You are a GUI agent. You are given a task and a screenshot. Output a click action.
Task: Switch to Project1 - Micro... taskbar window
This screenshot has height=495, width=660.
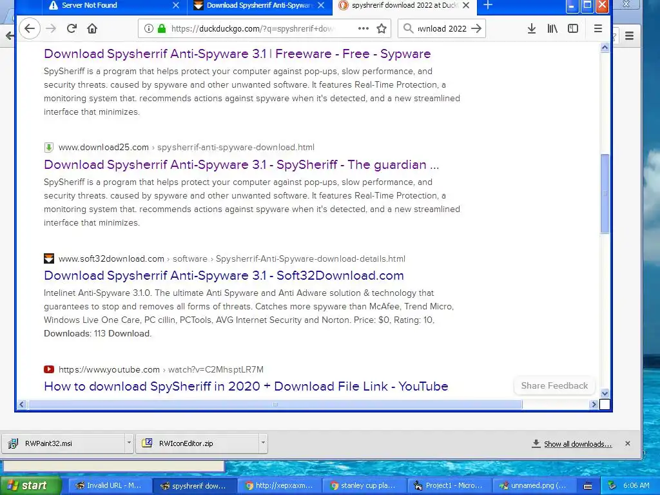(449, 486)
